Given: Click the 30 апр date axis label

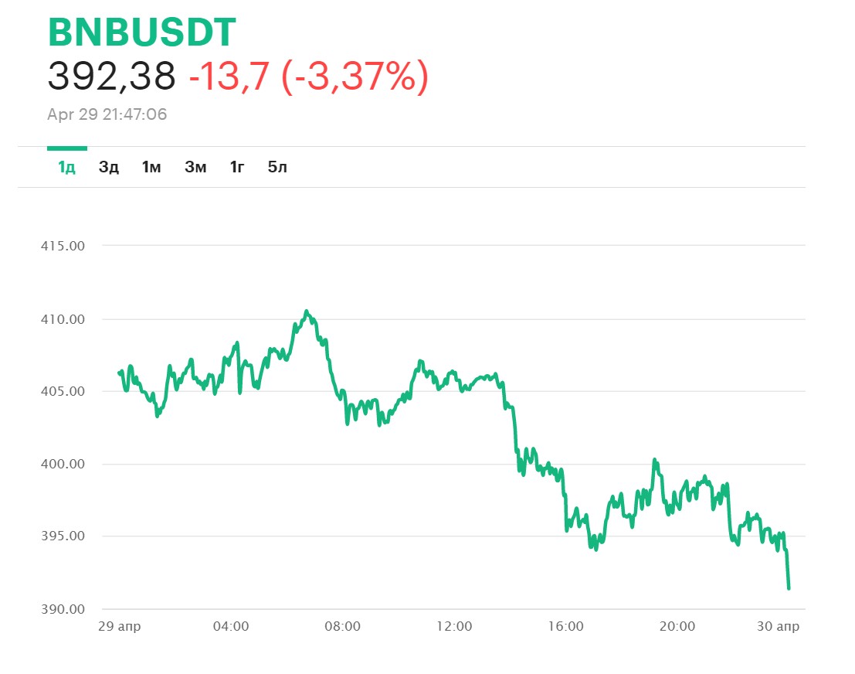Looking at the screenshot, I should click(x=778, y=627).
